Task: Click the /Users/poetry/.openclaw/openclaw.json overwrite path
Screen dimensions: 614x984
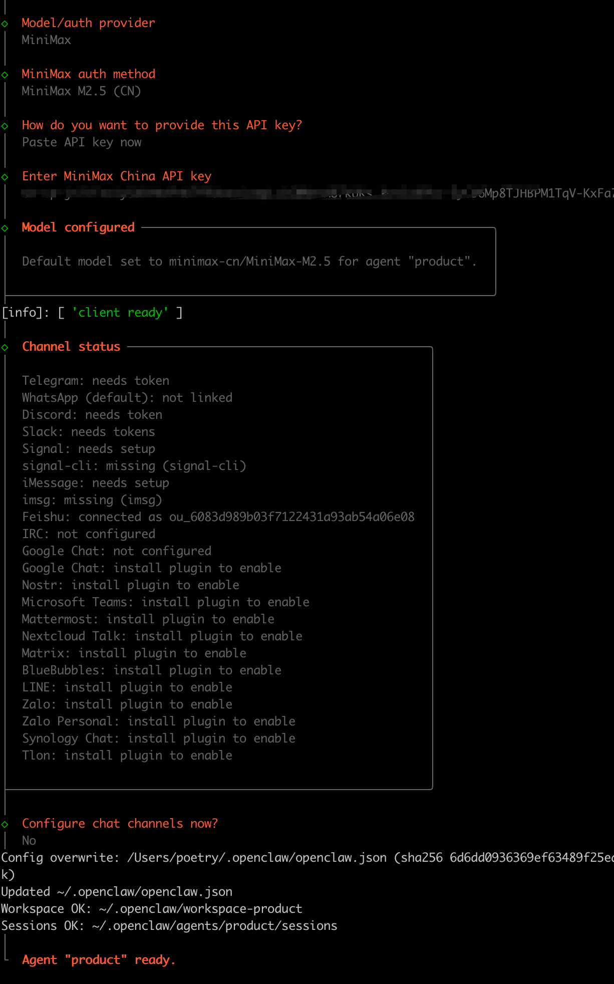Action: pos(257,858)
